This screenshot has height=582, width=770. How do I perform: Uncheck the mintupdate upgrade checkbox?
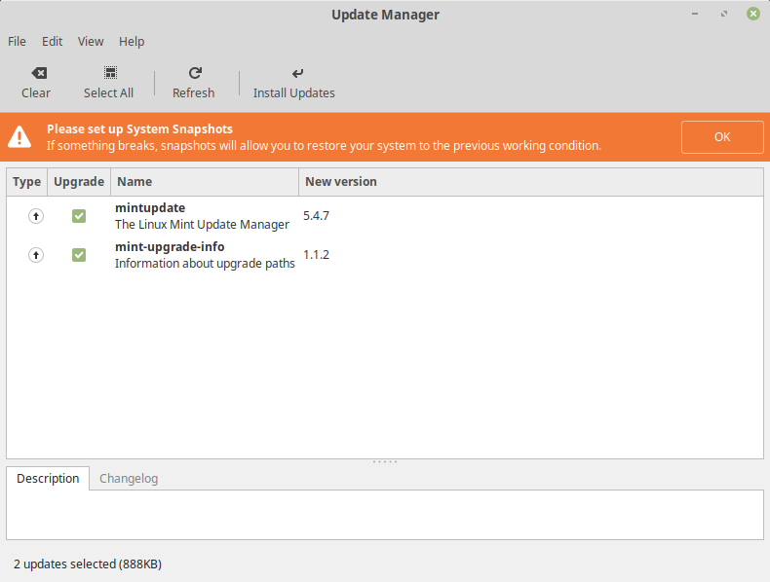pos(79,216)
